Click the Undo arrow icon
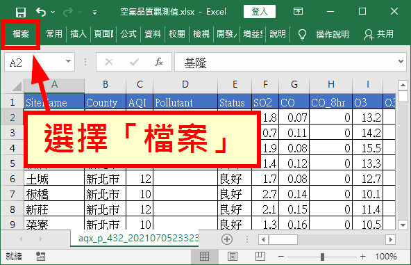Image resolution: width=411 pixels, height=265 pixels. point(41,12)
